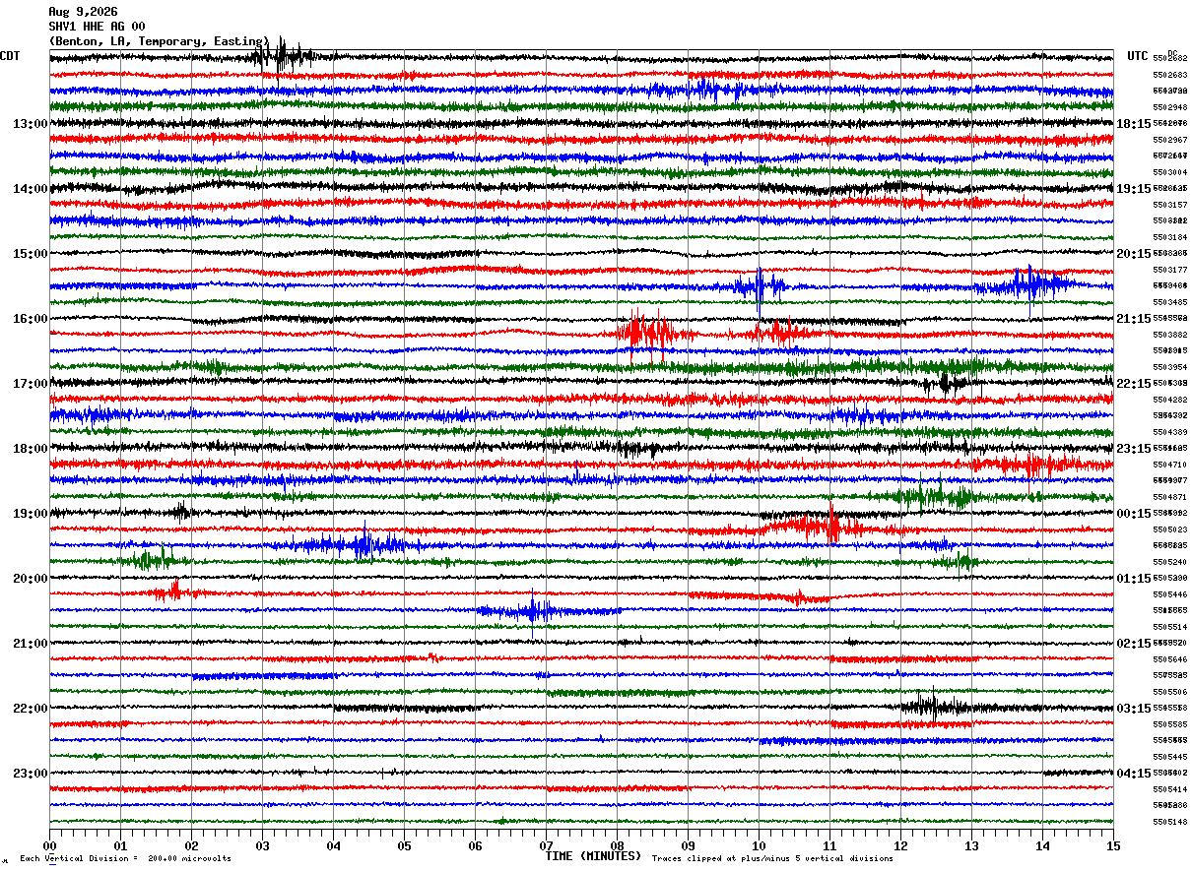
Task: Click the 04:15 UTC row label
Action: pos(1134,773)
